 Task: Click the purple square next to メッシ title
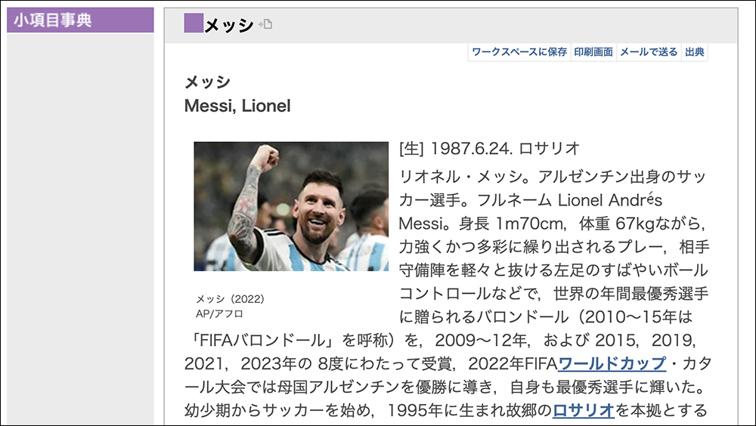coord(194,23)
